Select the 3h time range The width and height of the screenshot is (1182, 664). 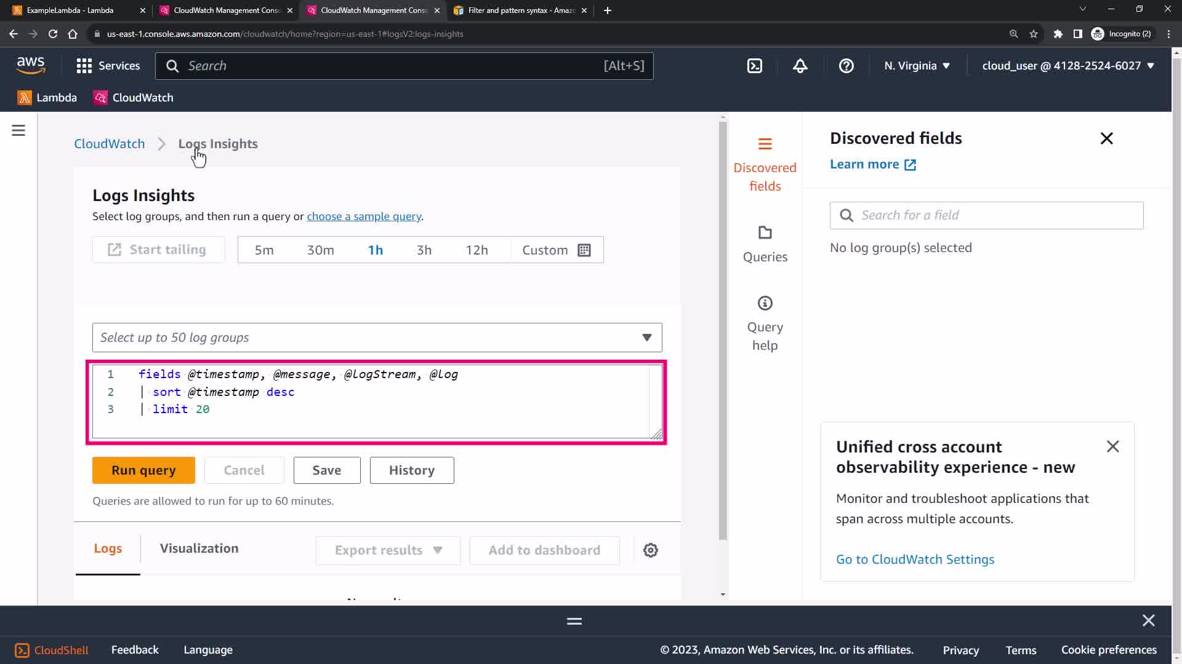click(x=424, y=250)
